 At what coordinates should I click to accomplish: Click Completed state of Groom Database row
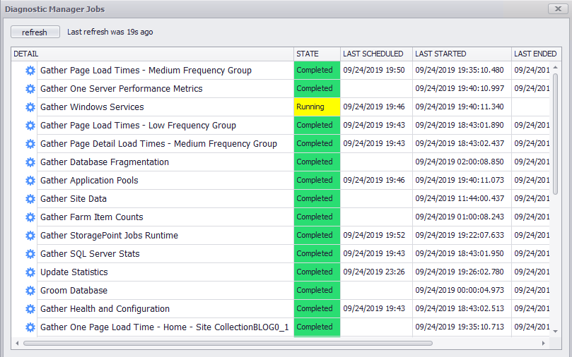317,291
